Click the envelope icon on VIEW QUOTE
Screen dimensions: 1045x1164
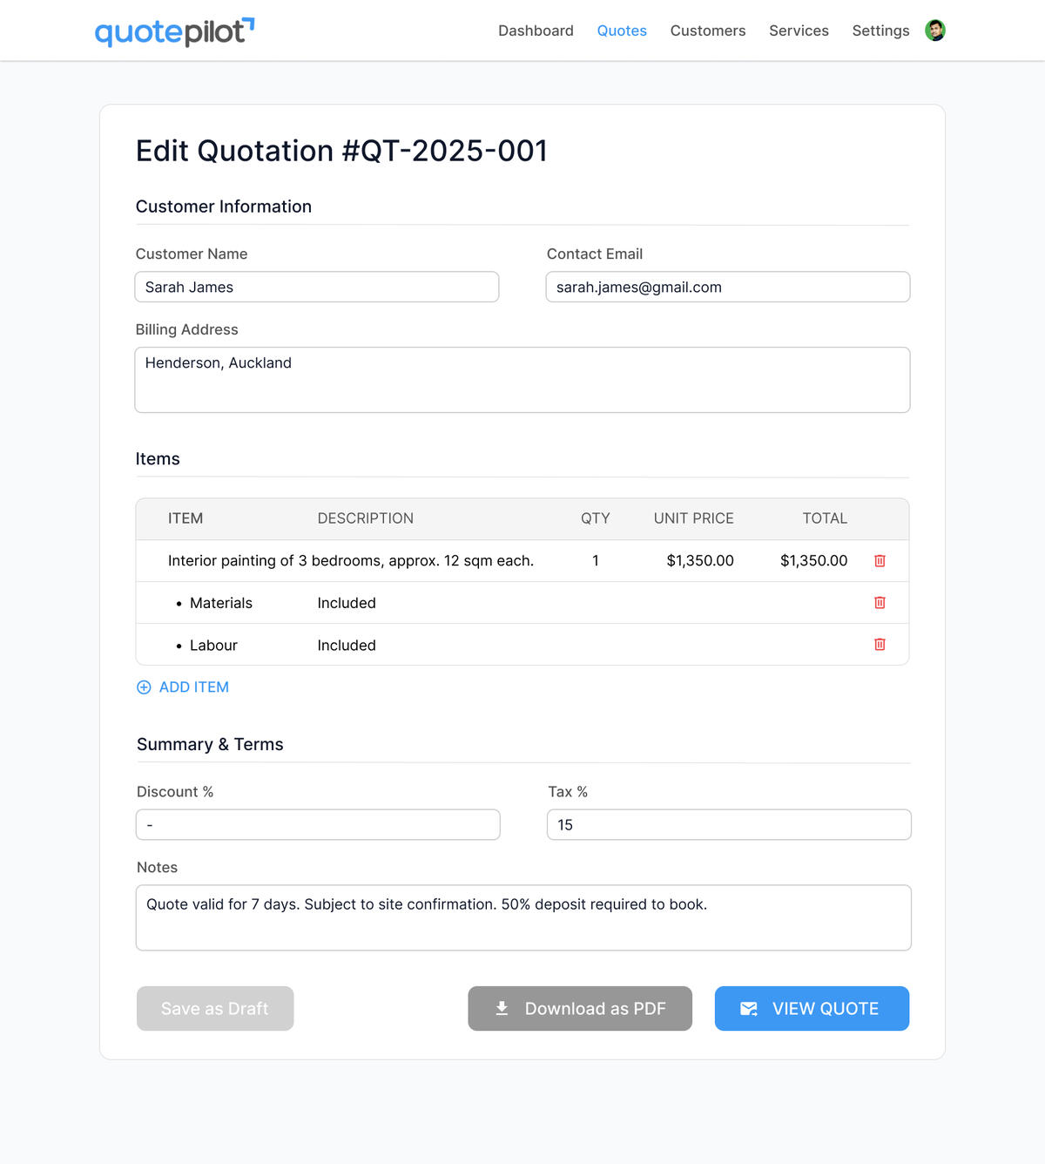coord(749,1008)
